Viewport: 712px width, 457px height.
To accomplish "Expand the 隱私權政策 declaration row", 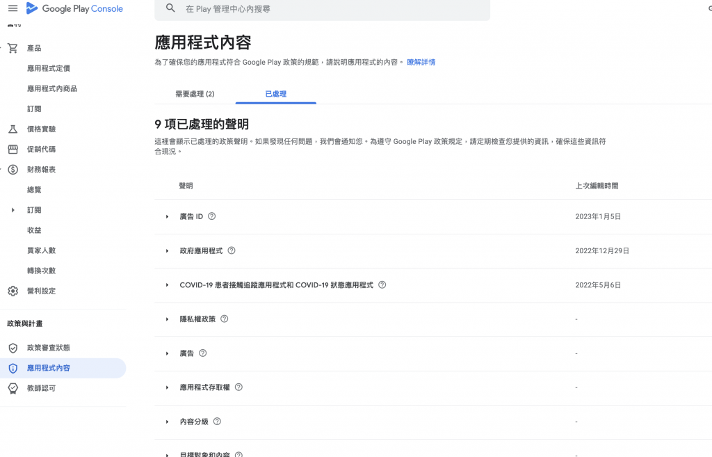I will [167, 319].
